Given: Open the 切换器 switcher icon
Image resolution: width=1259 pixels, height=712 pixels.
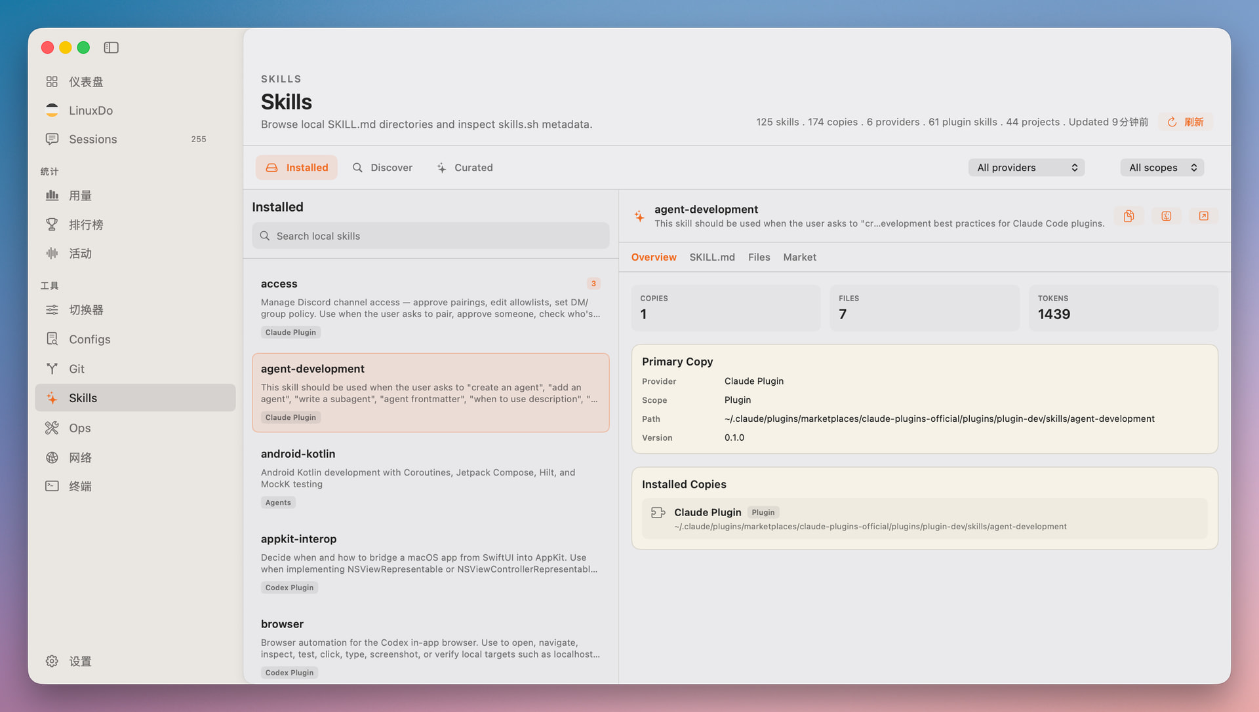Looking at the screenshot, I should [52, 310].
